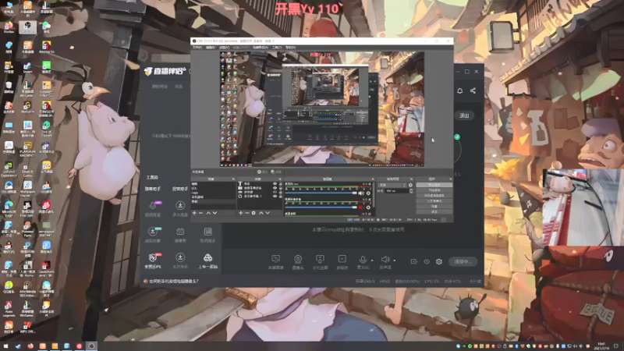Open Edit menu in OBS menu bar

pos(211,48)
